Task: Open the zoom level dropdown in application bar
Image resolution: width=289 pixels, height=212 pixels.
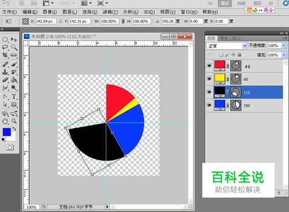Action: click(x=67, y=3)
